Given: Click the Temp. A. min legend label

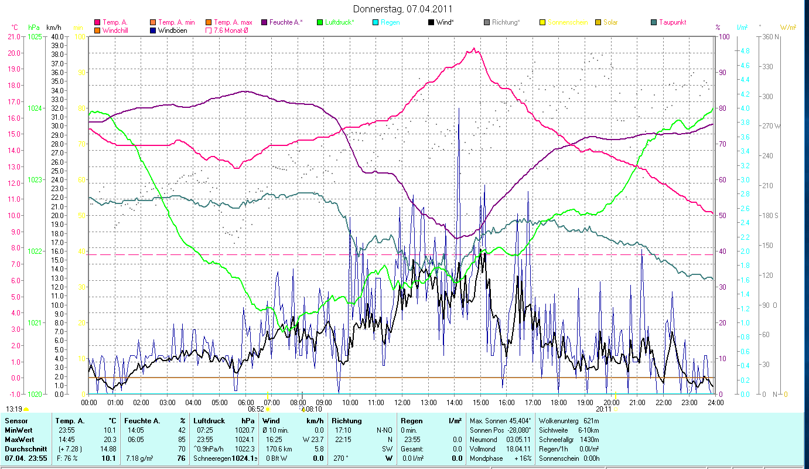Looking at the screenshot, I should coord(176,22).
